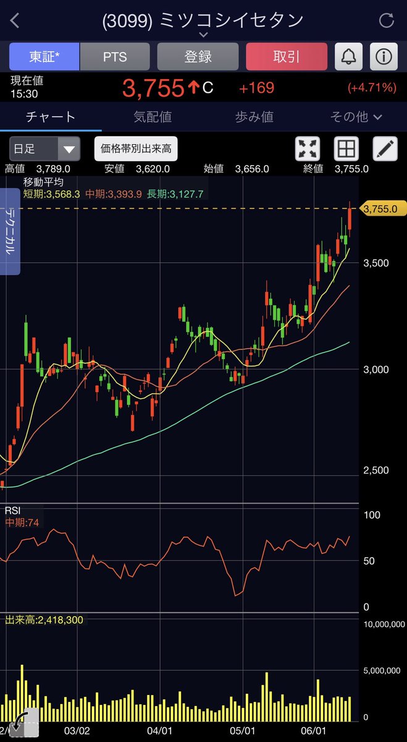
Task: Refresh the stock quote
Action: (387, 20)
